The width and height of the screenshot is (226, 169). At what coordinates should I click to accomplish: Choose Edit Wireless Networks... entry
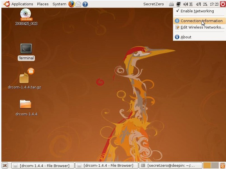click(x=200, y=27)
